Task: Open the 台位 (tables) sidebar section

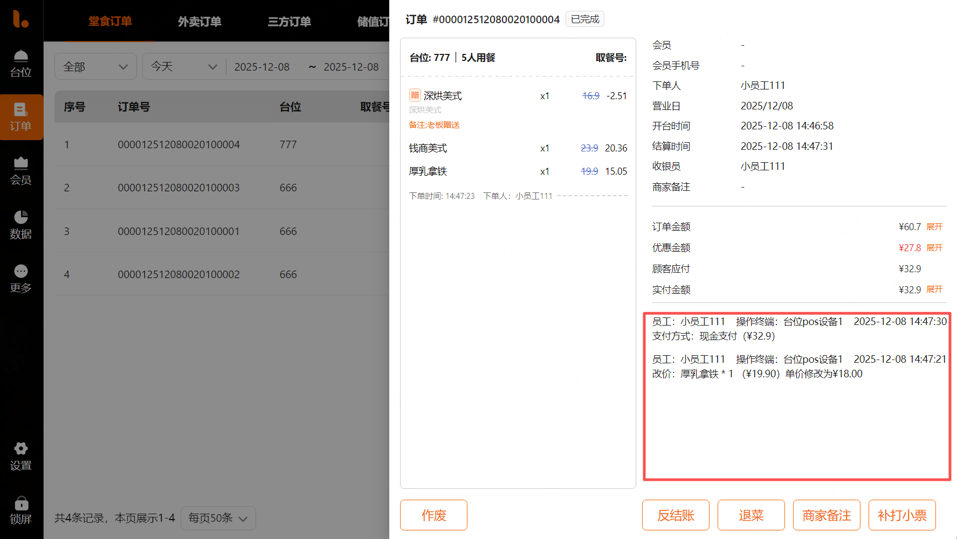Action: pos(21,64)
